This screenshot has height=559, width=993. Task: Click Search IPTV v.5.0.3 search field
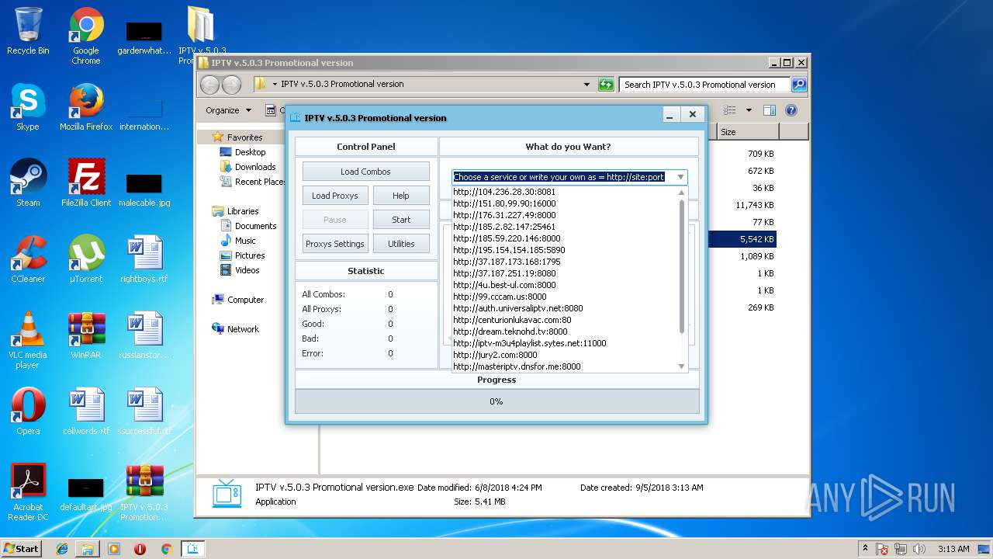click(704, 85)
